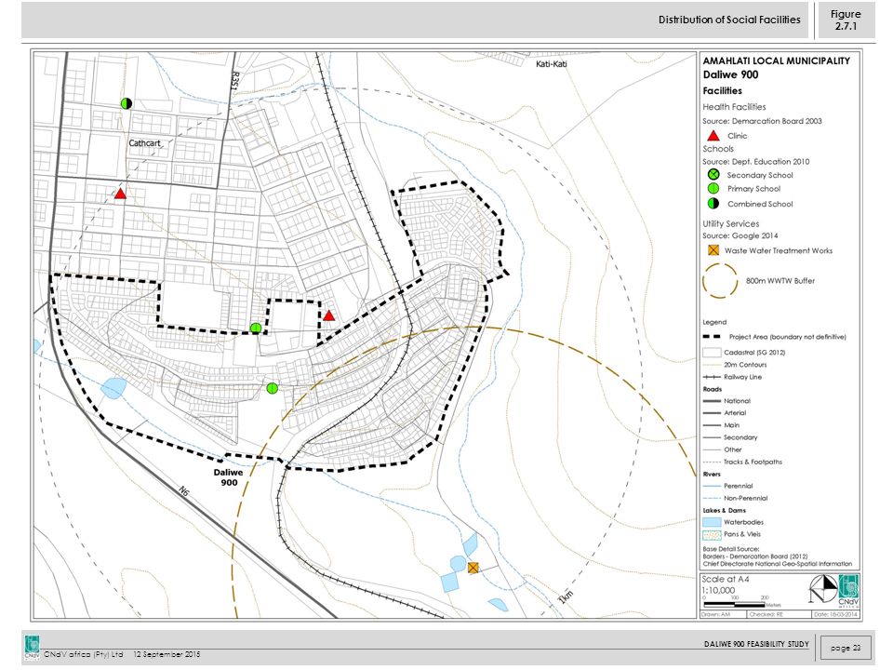
Task: Click the '1km' buffer label
Action: point(566,597)
